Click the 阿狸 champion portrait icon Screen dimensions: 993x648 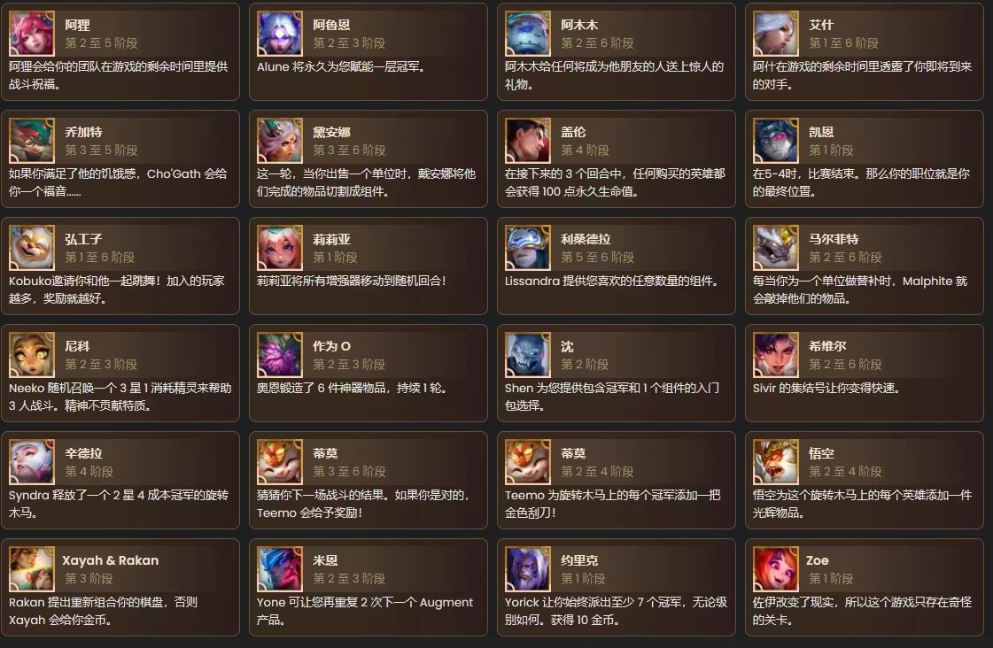click(x=32, y=34)
